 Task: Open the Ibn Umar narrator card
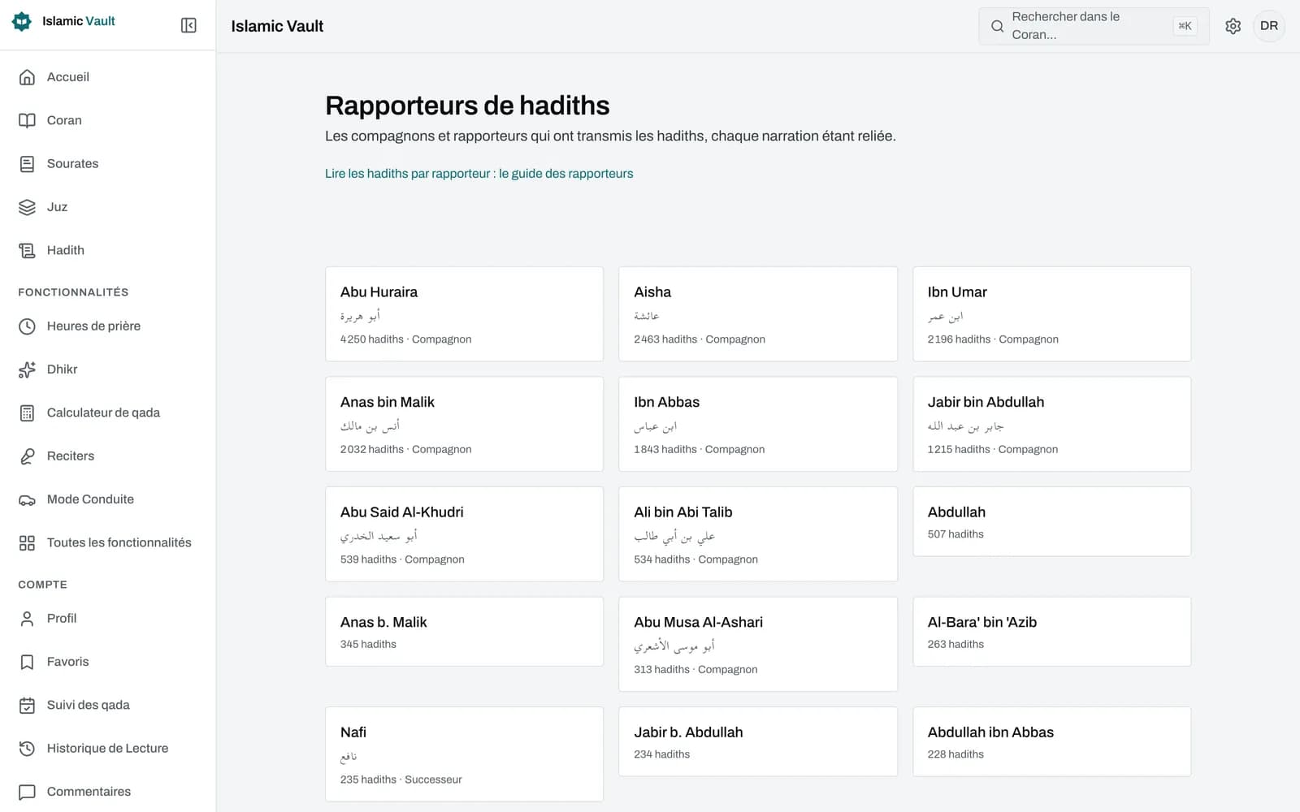click(1052, 314)
